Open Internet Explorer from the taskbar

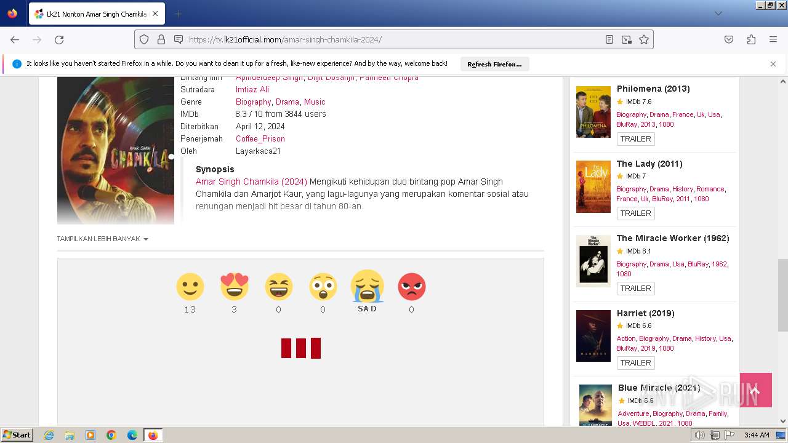(49, 435)
